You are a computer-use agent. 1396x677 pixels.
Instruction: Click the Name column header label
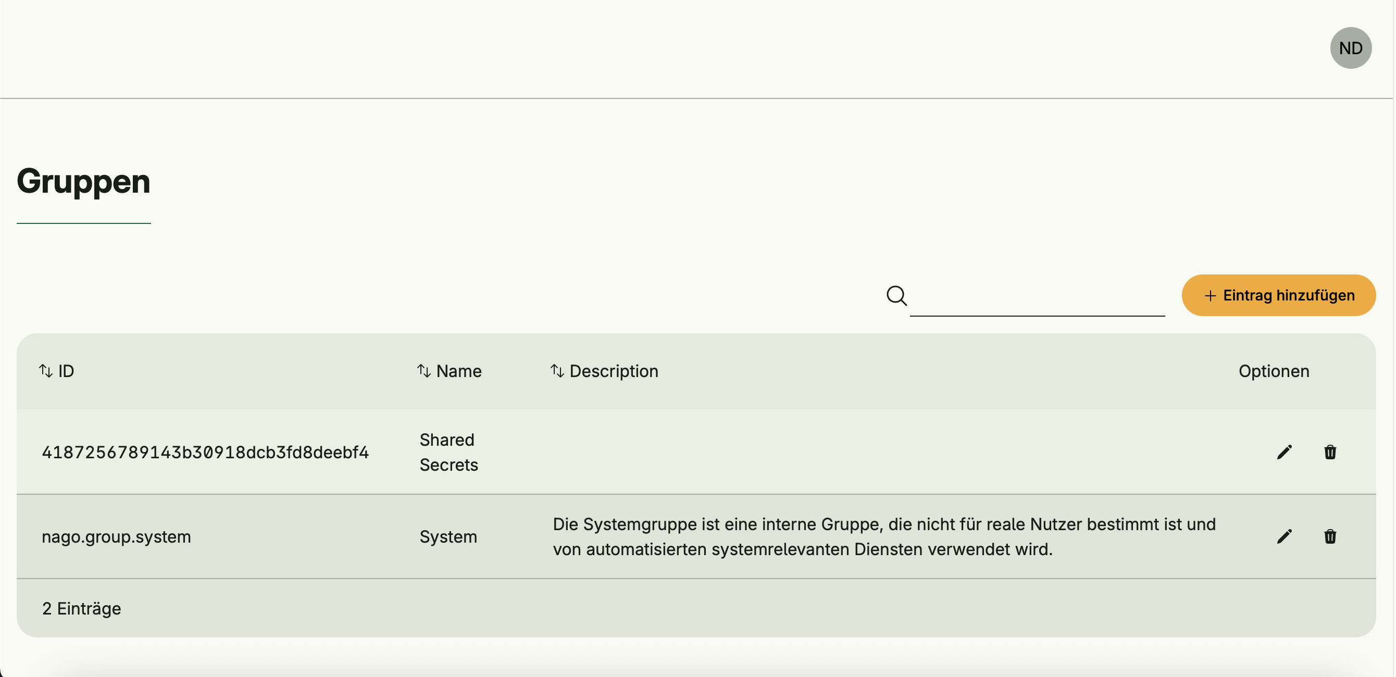pyautogui.click(x=458, y=371)
